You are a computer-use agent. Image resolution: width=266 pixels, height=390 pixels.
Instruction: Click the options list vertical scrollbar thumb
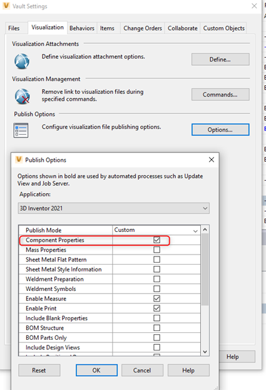point(205,270)
